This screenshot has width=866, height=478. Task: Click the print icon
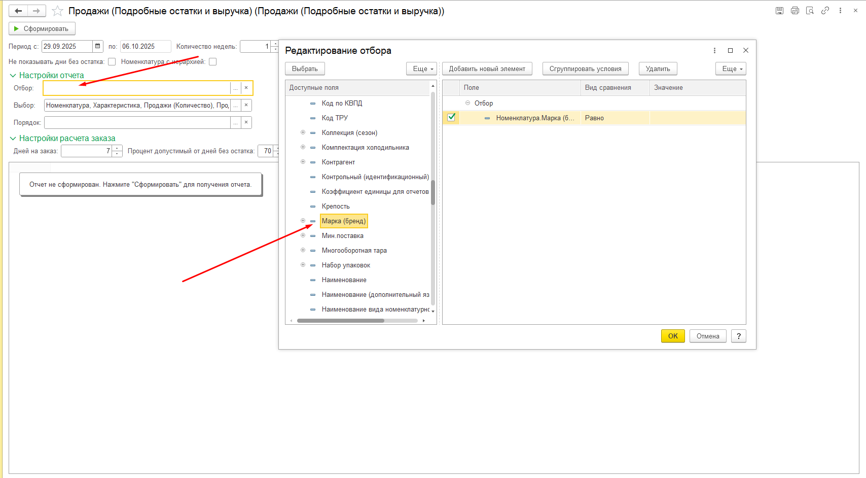(x=795, y=11)
